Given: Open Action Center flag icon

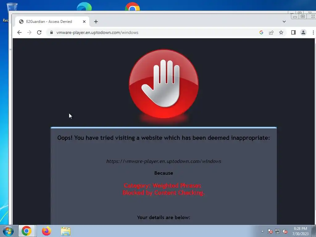Looking at the screenshot, I should (x=270, y=231).
